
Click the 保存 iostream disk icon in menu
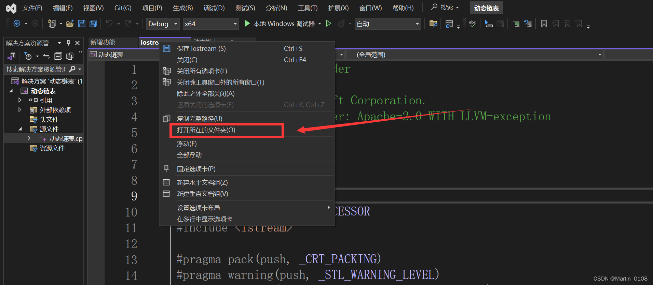click(166, 48)
